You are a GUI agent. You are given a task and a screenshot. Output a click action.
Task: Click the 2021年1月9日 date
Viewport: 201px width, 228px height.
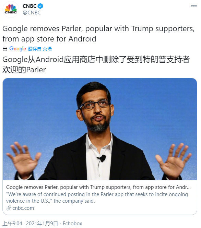click(x=42, y=224)
